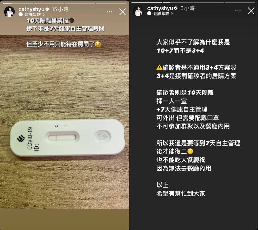
Task: Expand the chevron next to 翻譯年糕 on right
Action: pyautogui.click(x=172, y=14)
